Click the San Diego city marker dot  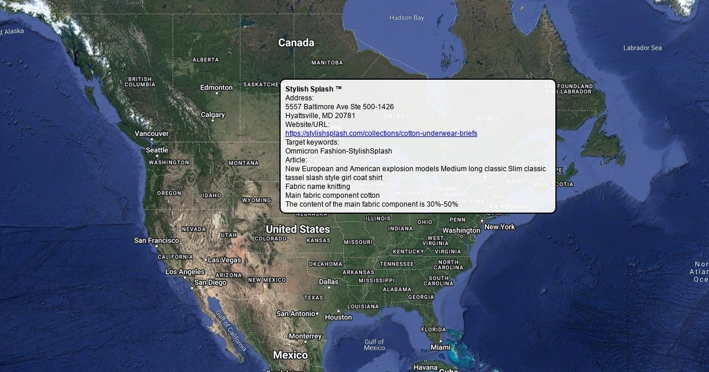(x=194, y=288)
